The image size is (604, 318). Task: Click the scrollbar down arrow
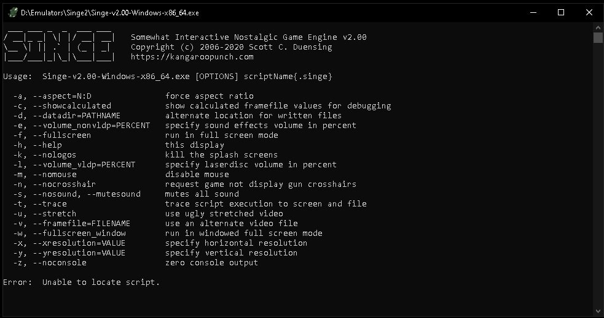tap(598, 311)
